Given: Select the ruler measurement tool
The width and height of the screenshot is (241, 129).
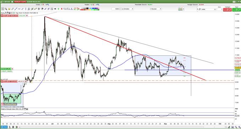Looking at the screenshot, I should tap(12, 9).
